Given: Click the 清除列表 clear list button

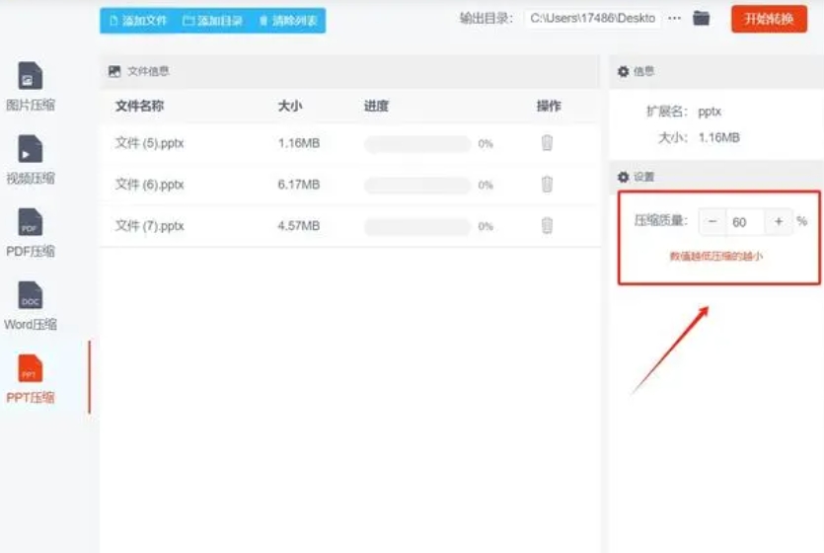Looking at the screenshot, I should click(x=288, y=21).
